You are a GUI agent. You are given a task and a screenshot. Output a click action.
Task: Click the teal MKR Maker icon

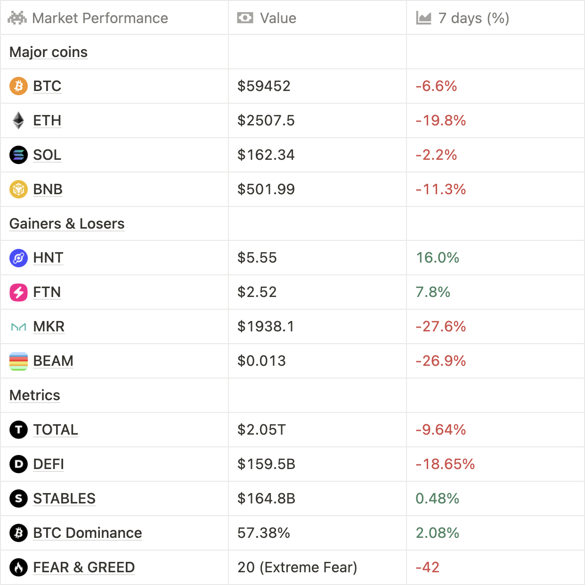(x=18, y=327)
